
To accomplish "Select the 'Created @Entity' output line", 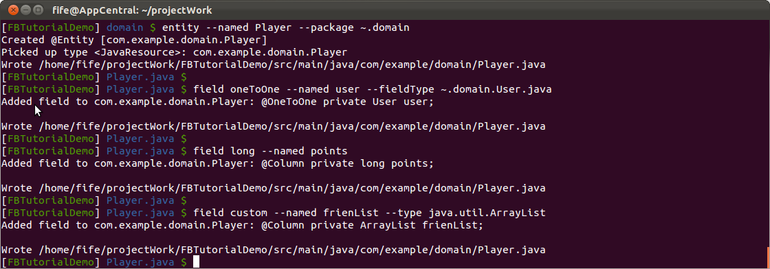I will tap(134, 40).
